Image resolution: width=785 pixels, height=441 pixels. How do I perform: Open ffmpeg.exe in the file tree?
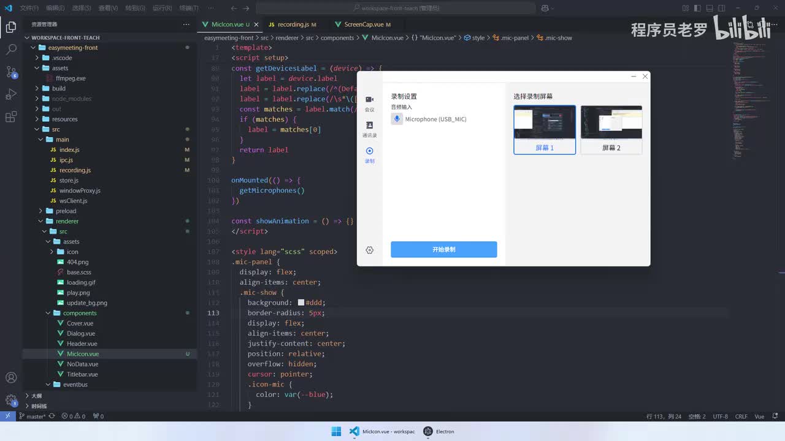coord(71,78)
